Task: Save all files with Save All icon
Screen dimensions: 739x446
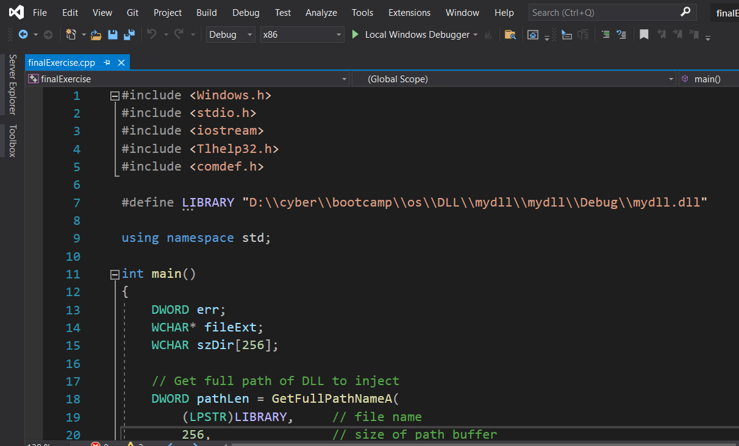Action: click(x=129, y=35)
